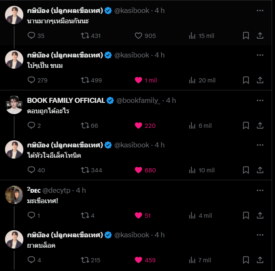Unlike the BOOK FAMILY OFFICIAL tweet

(138, 126)
